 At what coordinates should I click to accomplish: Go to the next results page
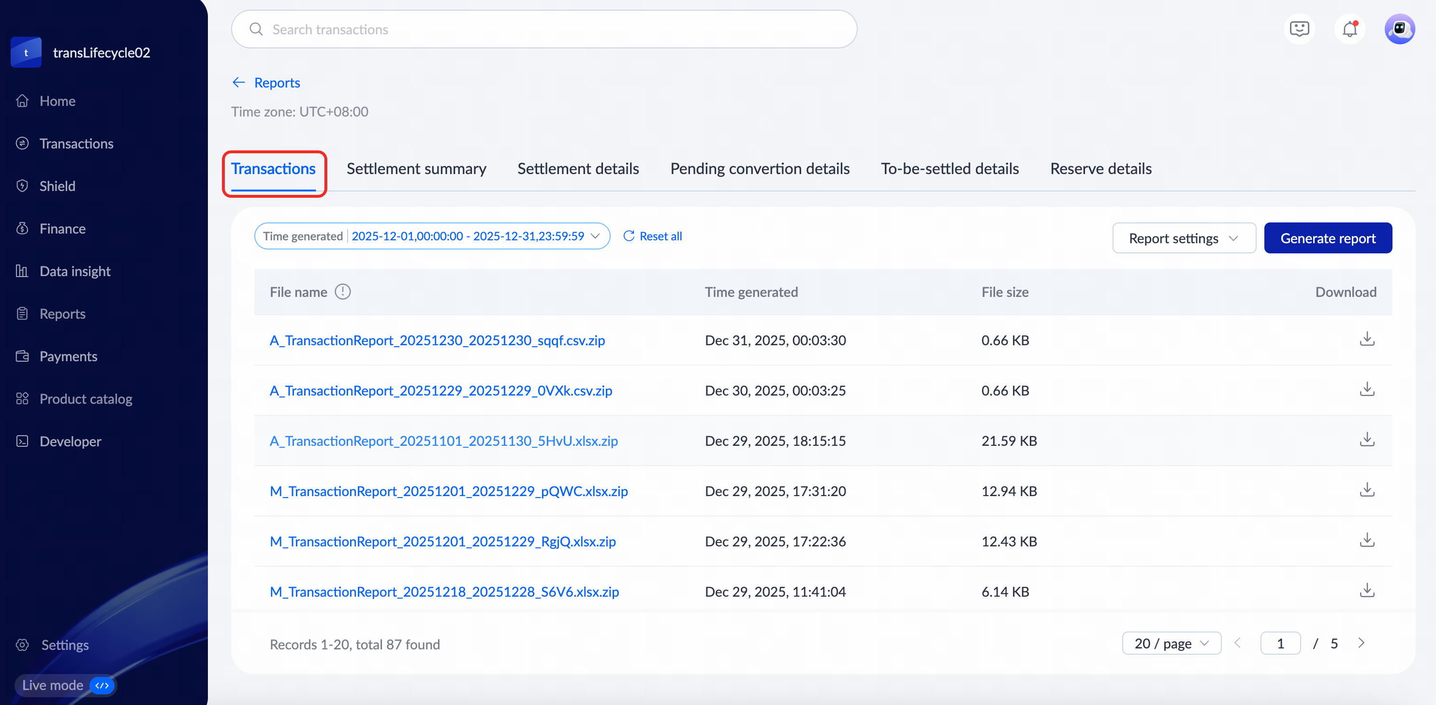coord(1361,643)
